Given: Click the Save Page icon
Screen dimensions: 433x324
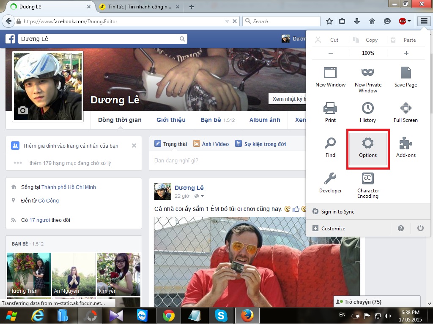Looking at the screenshot, I should (x=406, y=73).
